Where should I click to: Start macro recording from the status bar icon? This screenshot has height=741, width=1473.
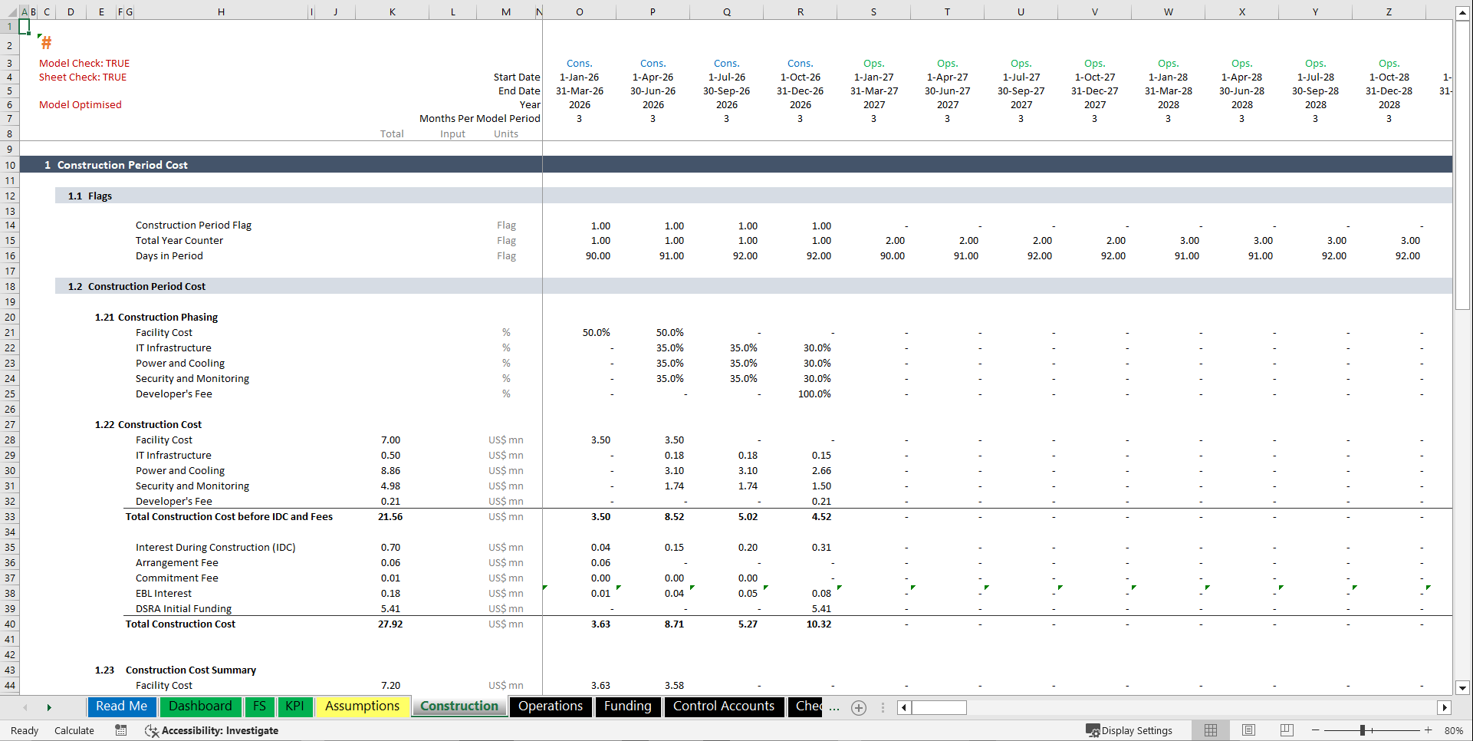120,730
